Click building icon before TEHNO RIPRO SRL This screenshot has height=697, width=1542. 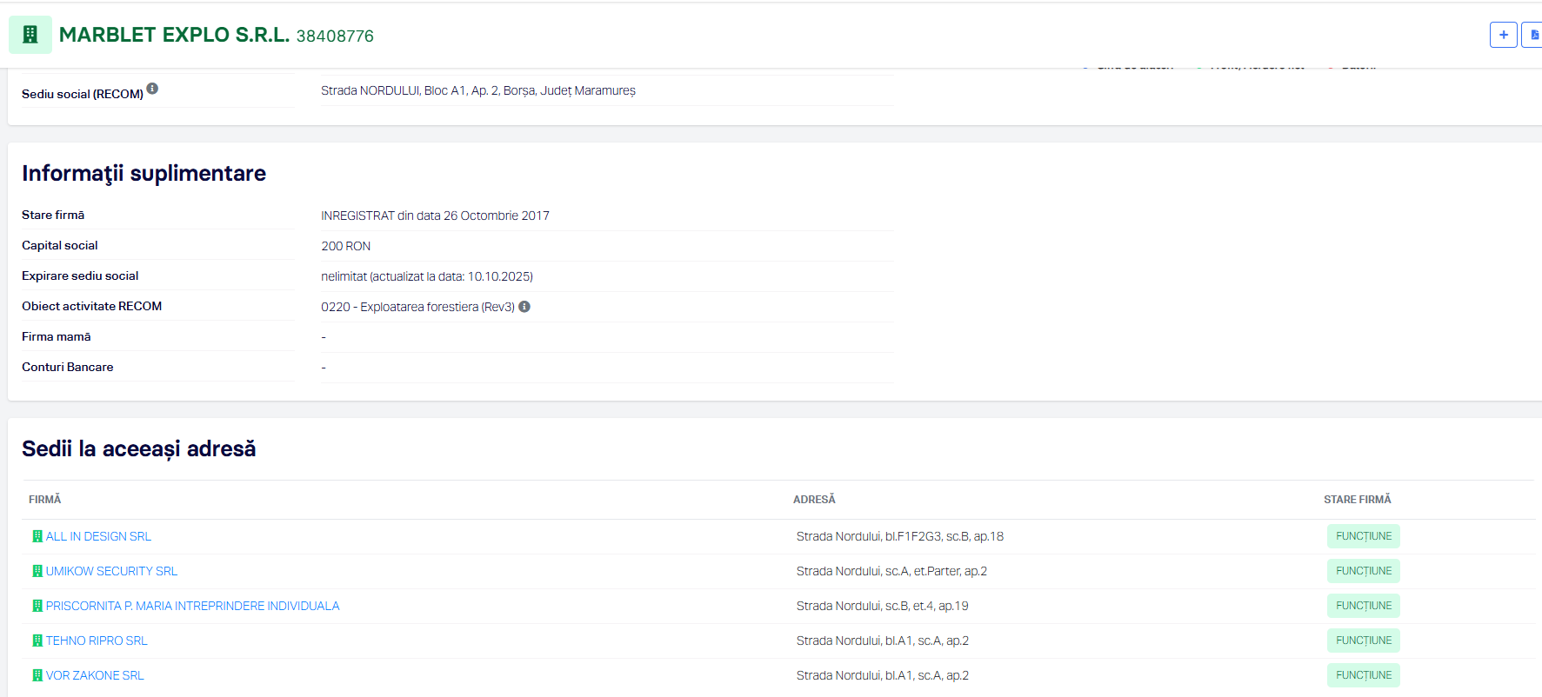click(x=37, y=641)
